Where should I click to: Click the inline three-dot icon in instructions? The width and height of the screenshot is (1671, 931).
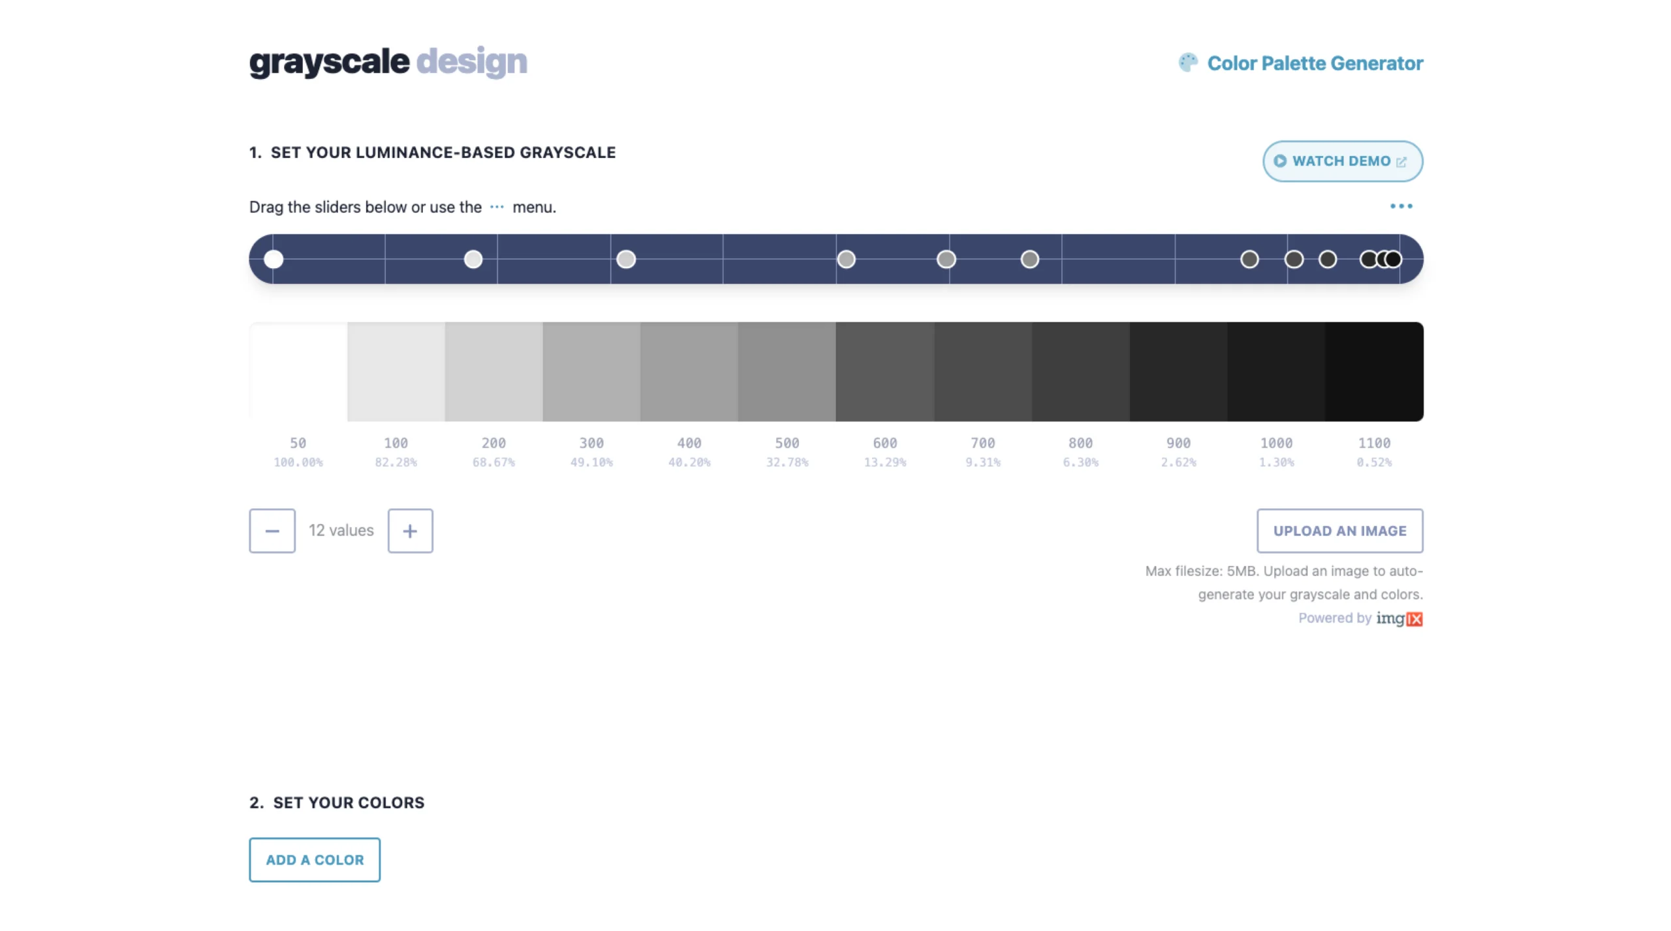click(497, 207)
